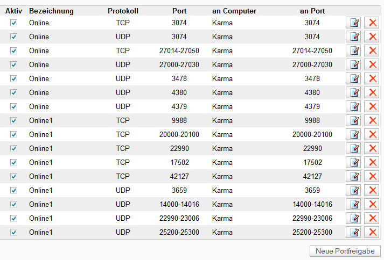Edit the TCP 9988 Online1 rule

click(353, 120)
